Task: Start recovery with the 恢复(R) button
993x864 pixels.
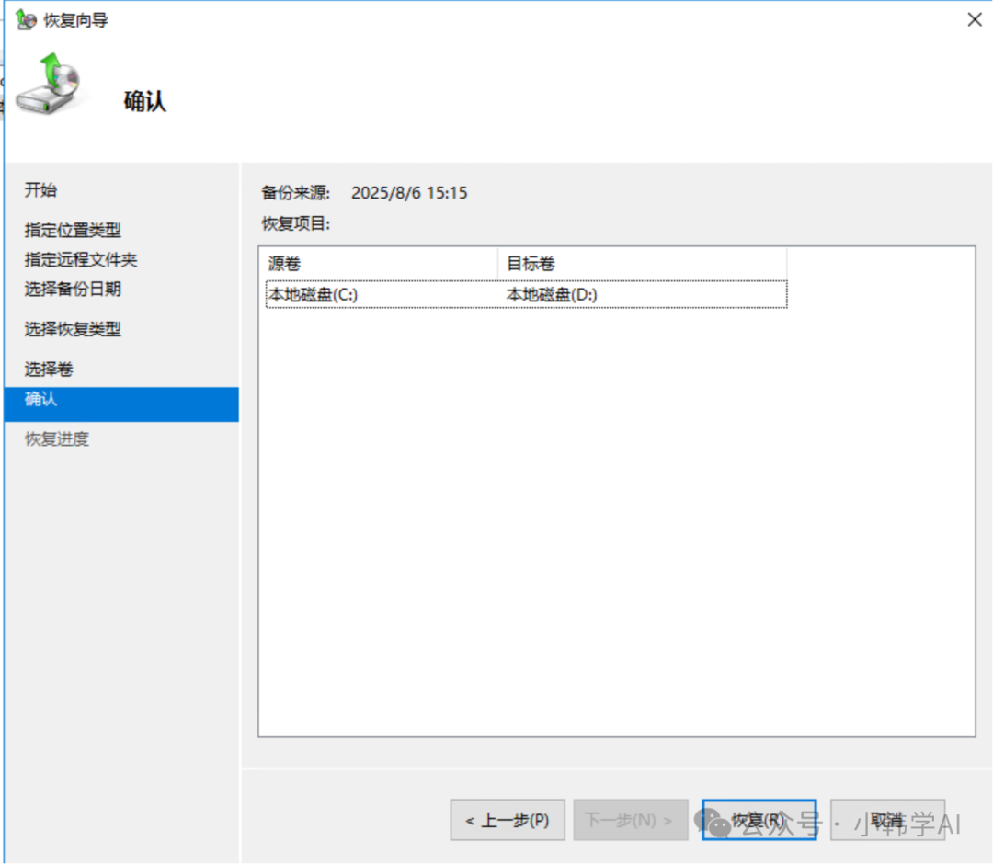Action: click(759, 820)
